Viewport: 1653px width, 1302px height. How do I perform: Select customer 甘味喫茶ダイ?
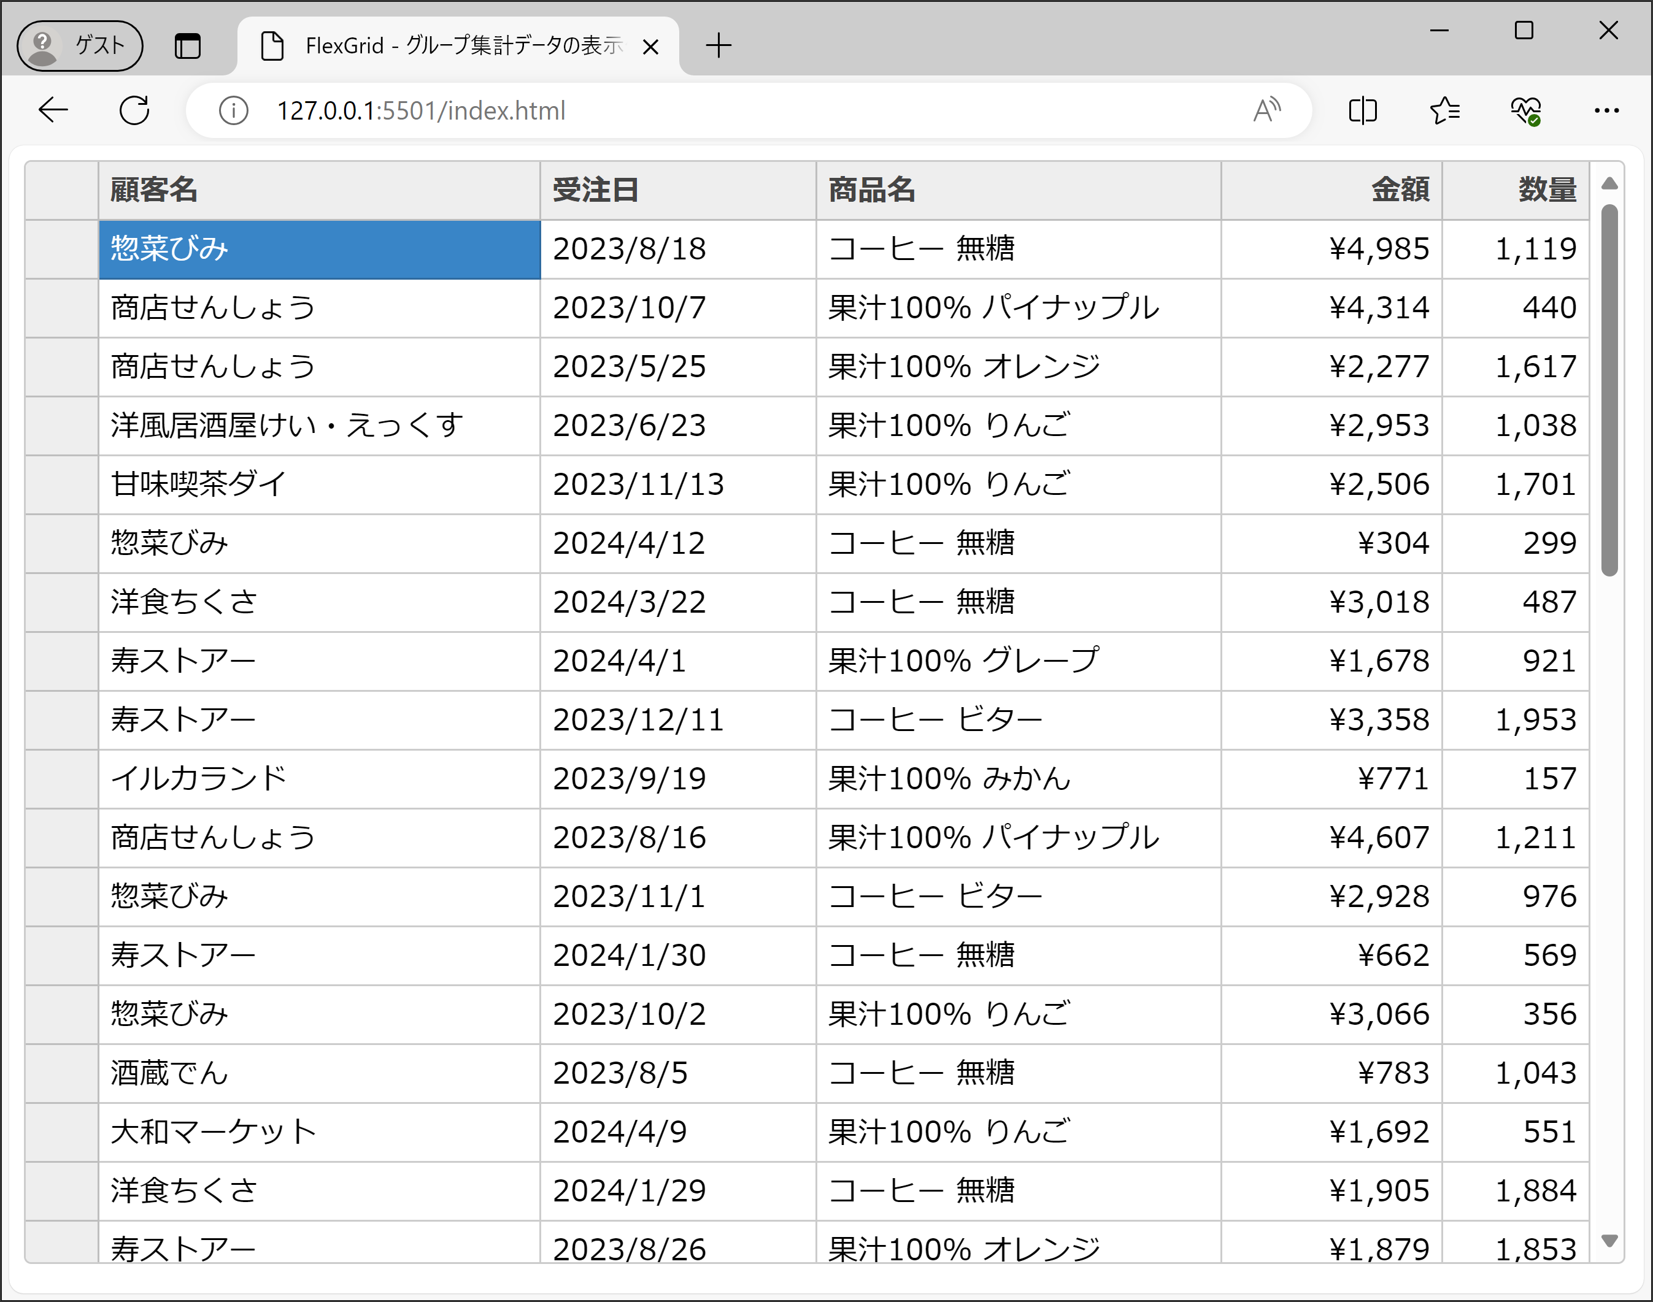pos(320,485)
